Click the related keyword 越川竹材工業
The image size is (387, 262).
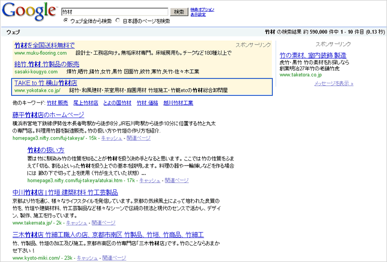click(x=178, y=103)
